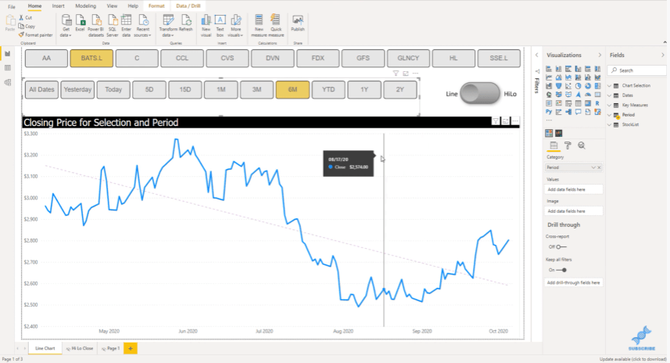
Task: Switch to the Hi Lo Close page tab
Action: (80, 348)
